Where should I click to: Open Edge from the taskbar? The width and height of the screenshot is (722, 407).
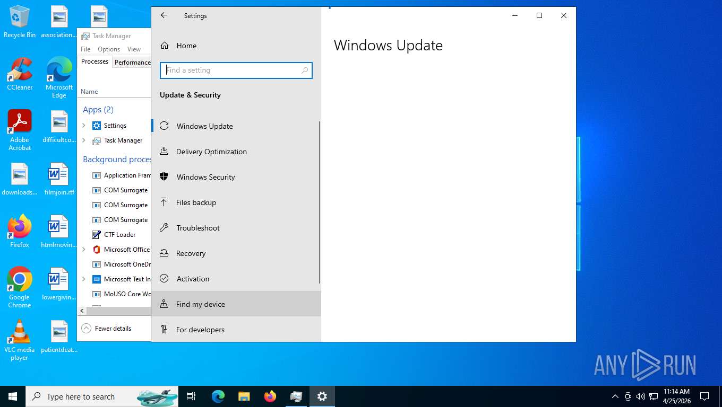coord(218,396)
